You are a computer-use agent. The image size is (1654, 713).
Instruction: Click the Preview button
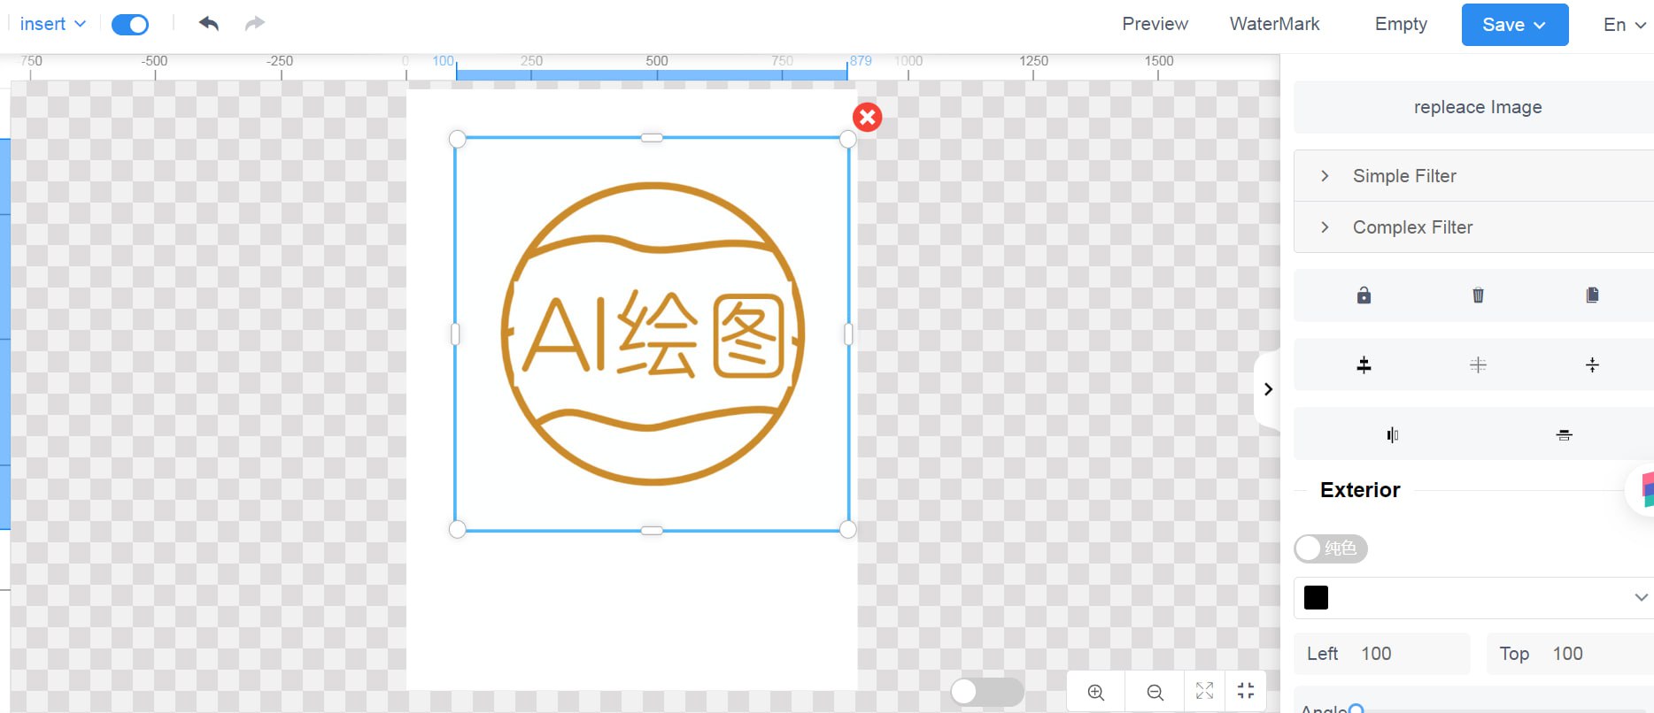1155,24
